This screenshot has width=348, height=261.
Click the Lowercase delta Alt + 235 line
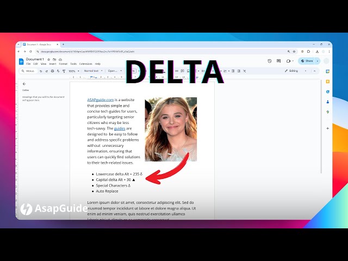(x=119, y=174)
